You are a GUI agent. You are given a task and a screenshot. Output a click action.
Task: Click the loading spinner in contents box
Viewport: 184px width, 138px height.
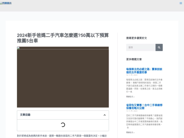(63, 125)
